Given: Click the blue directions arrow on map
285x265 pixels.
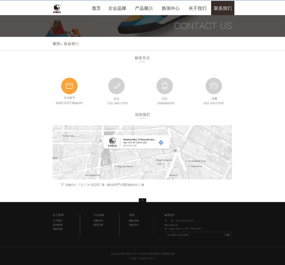Looking at the screenshot, I should click(161, 142).
